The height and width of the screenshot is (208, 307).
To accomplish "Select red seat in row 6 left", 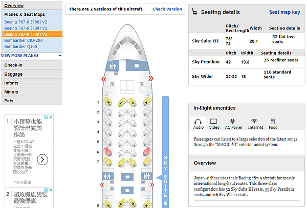I will tap(108, 152).
